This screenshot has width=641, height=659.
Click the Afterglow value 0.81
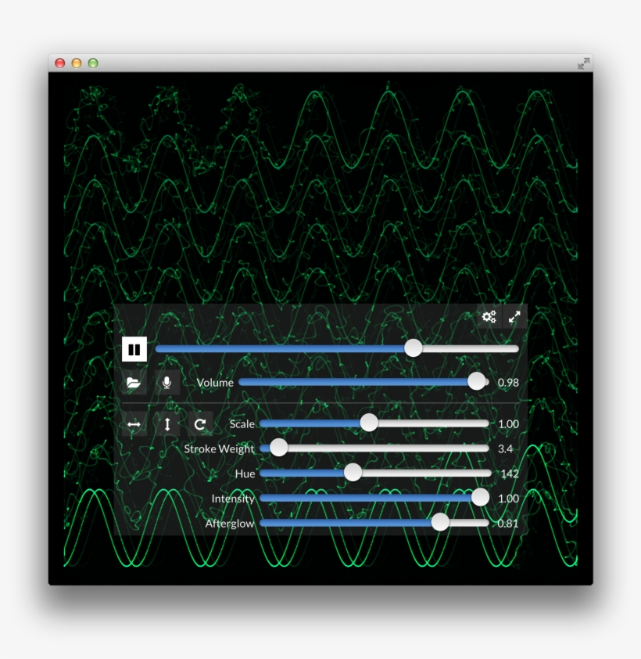tap(509, 523)
